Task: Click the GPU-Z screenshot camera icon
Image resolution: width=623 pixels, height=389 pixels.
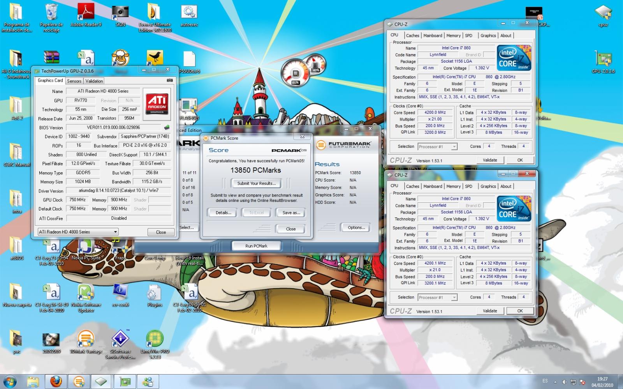Action: coord(170,80)
